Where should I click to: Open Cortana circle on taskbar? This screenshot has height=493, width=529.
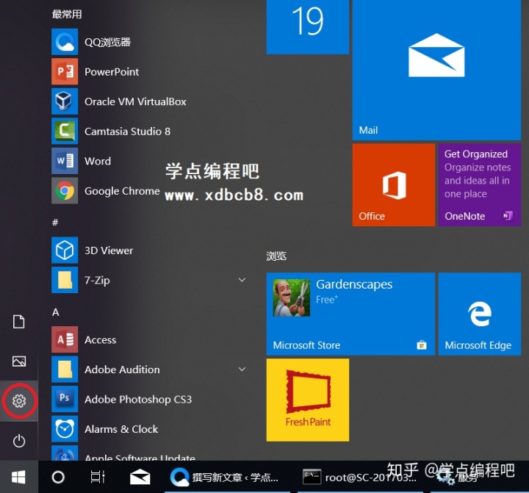[58, 477]
